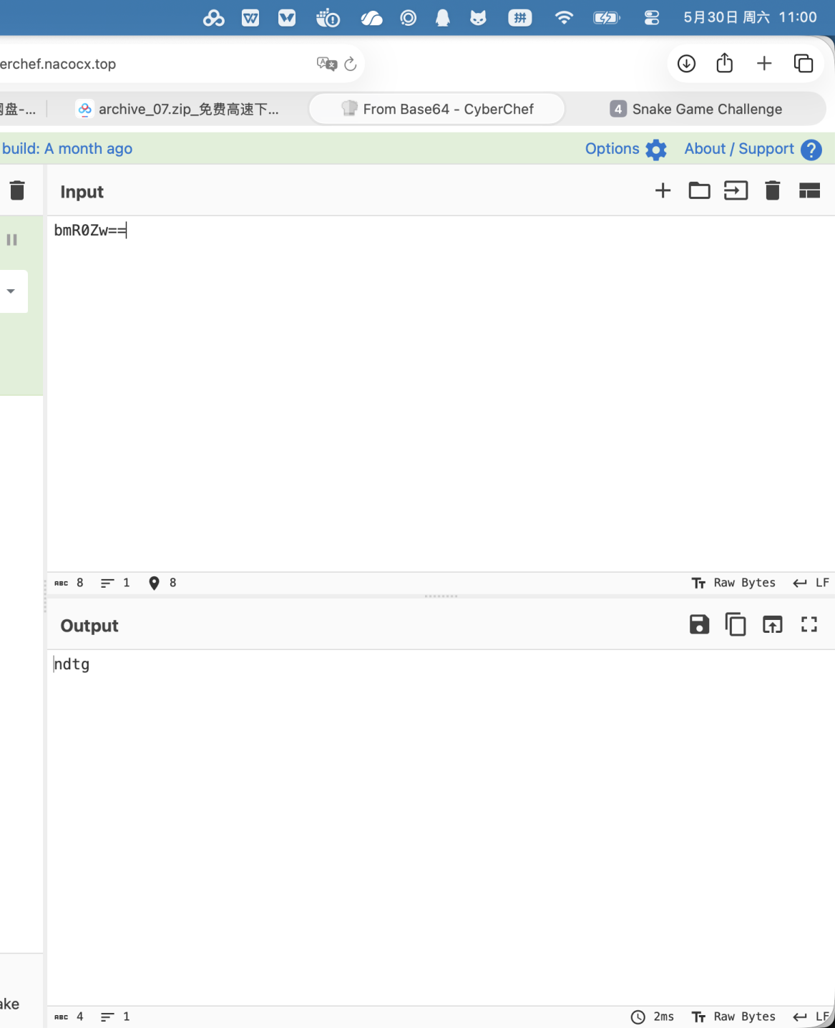
Task: Open Control Center in menu bar
Action: point(651,18)
